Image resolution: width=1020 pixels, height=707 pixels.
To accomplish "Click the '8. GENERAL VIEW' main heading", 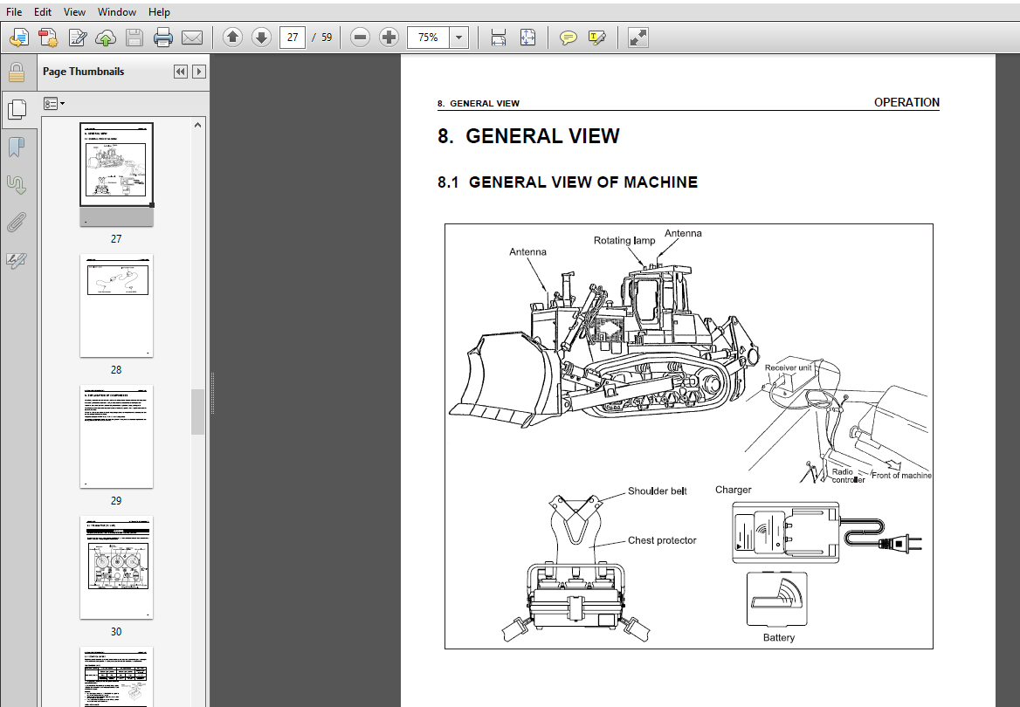I will pos(528,136).
